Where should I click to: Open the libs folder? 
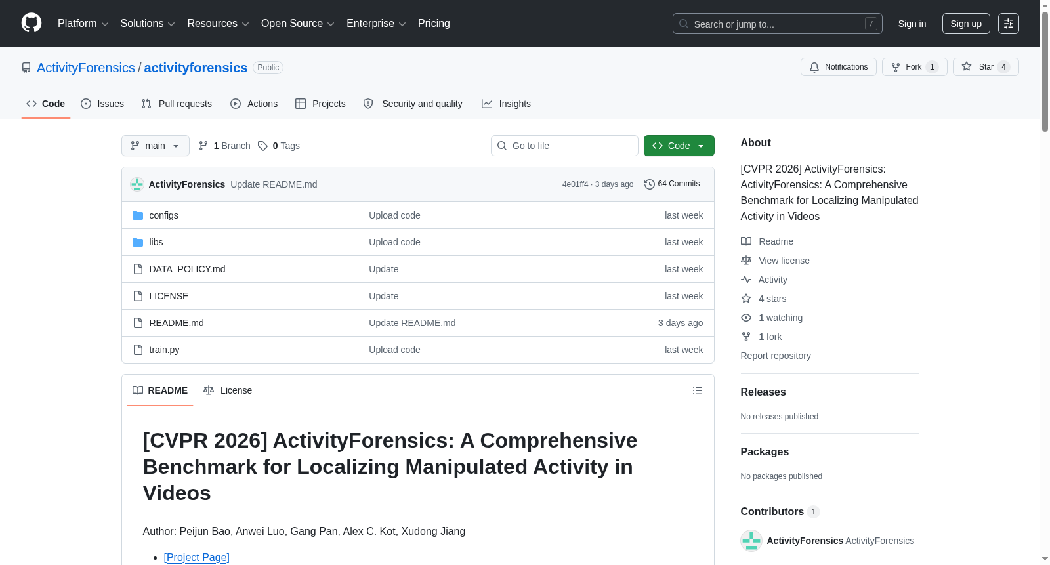[x=156, y=242]
